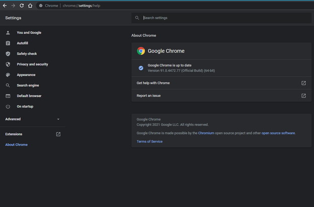Click the palette Appearance icon
This screenshot has height=207, width=314.
pos(8,75)
